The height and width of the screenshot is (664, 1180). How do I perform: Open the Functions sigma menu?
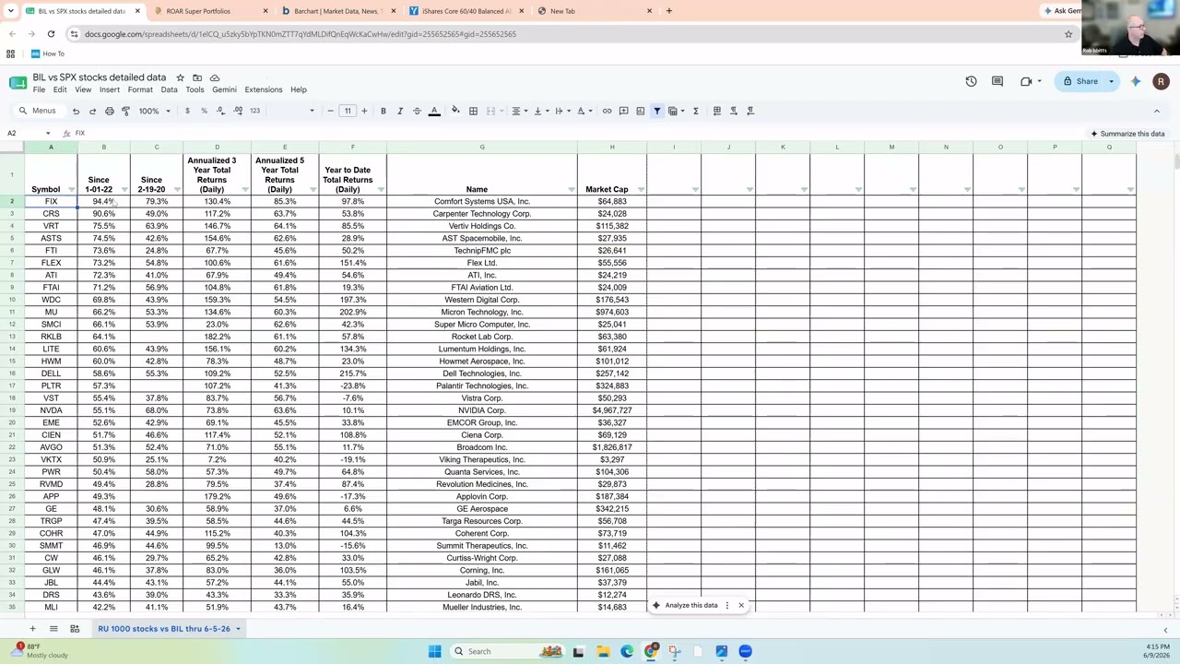(x=696, y=111)
